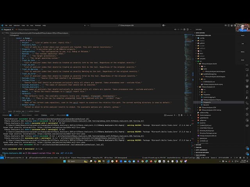250x187 pixels.
Task: Click the VS Code icon on Windows taskbar
Action: (x=108, y=161)
